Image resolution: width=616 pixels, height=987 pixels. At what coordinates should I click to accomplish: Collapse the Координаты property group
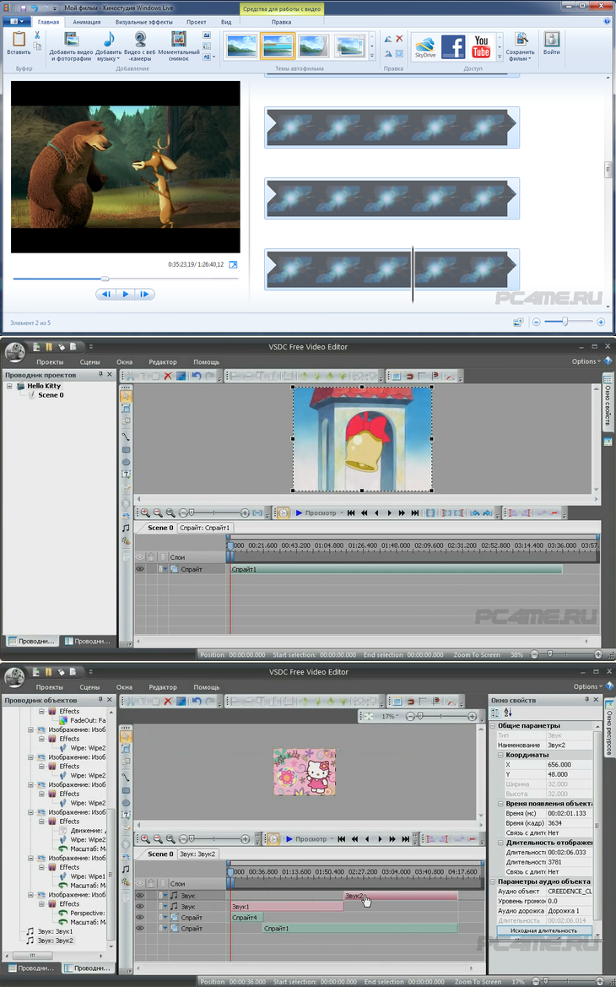tap(501, 755)
